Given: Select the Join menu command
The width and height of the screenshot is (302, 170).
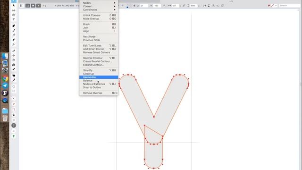Looking at the screenshot, I should click(x=99, y=28).
